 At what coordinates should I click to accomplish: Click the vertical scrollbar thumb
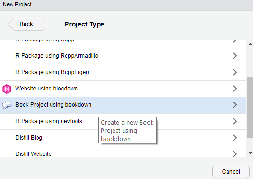(x=250, y=108)
